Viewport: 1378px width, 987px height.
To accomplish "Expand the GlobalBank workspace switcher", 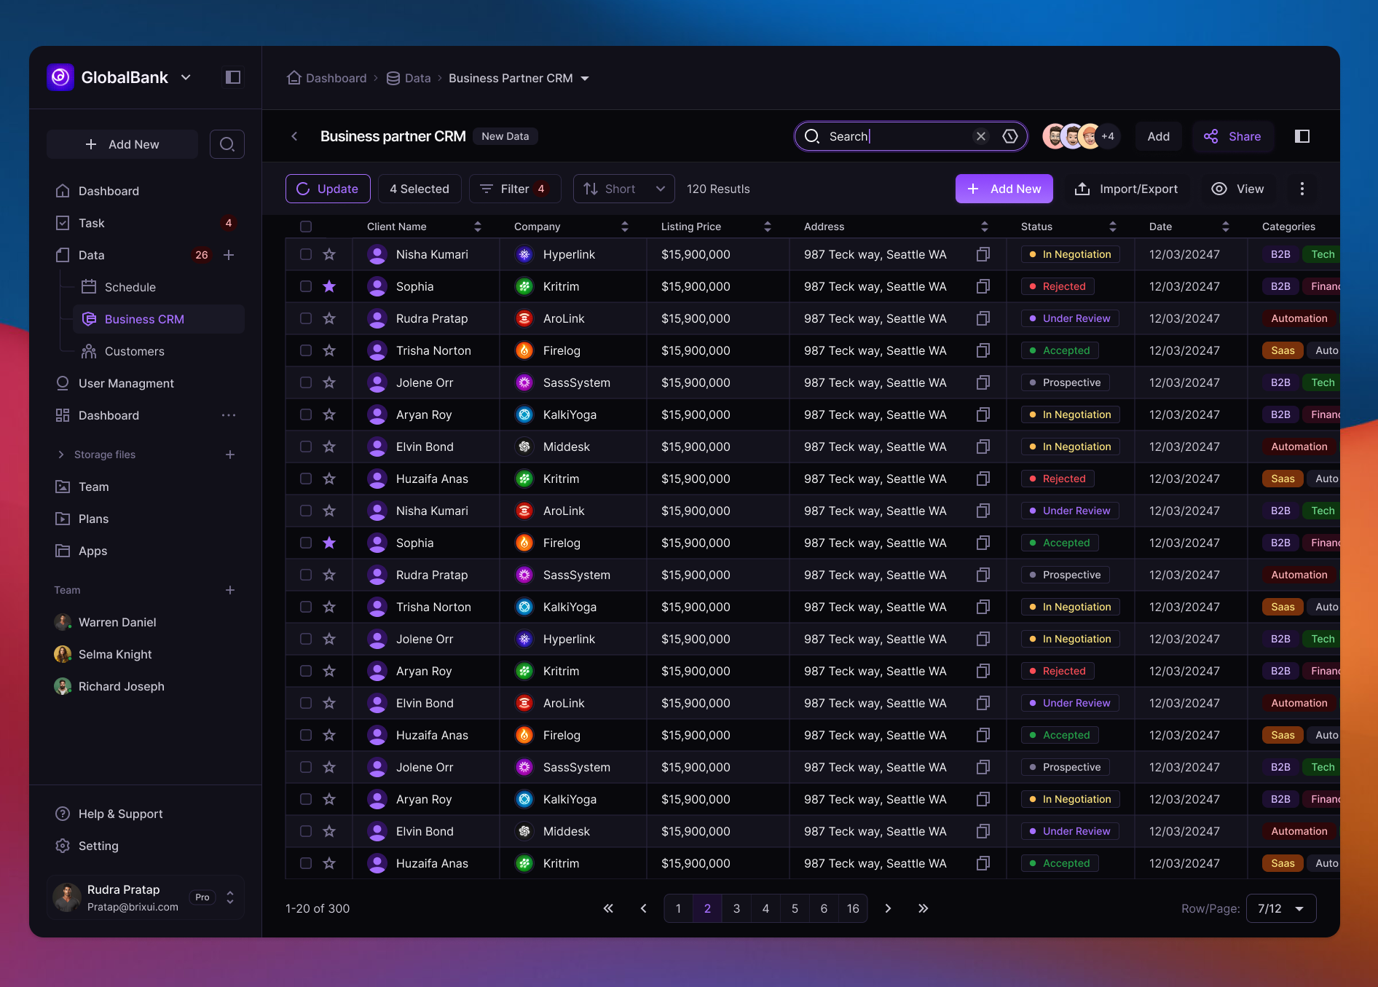I will (x=185, y=77).
